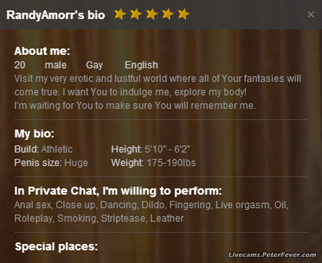Click the first gold rating star

pyautogui.click(x=120, y=14)
